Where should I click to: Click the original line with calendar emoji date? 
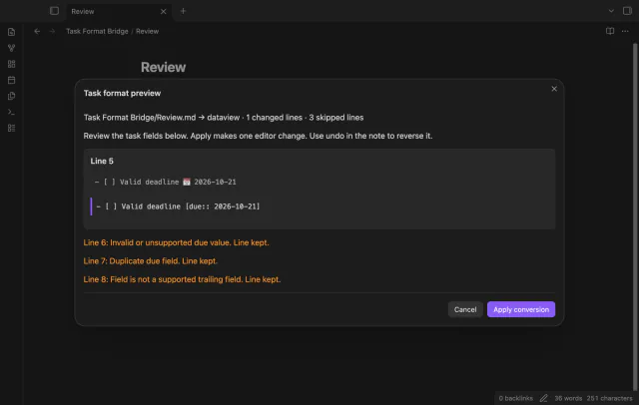point(166,182)
